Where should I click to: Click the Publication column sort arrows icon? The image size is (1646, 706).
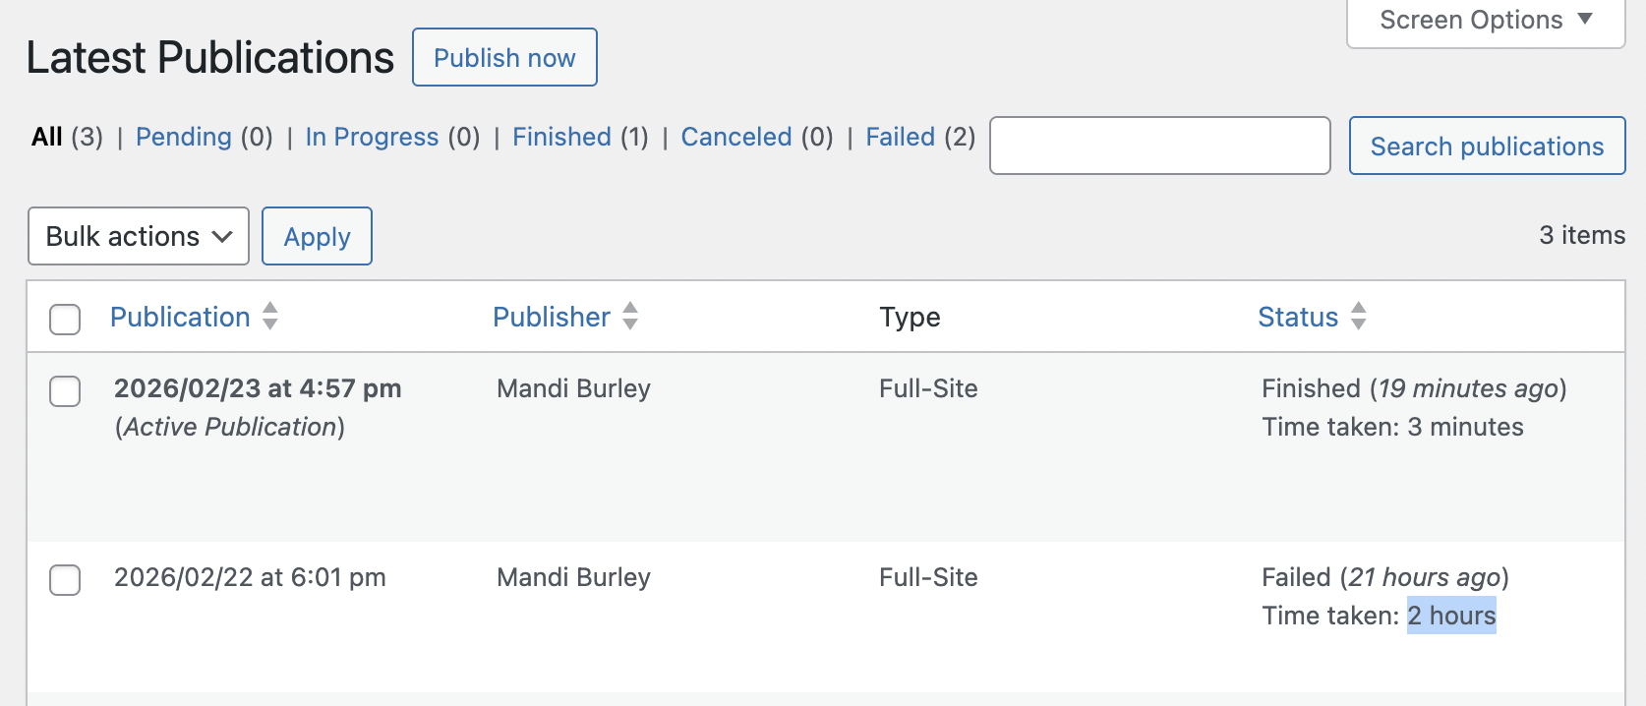pyautogui.click(x=270, y=317)
